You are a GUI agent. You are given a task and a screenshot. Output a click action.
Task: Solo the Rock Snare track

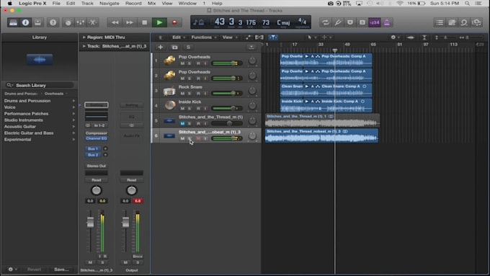190,94
